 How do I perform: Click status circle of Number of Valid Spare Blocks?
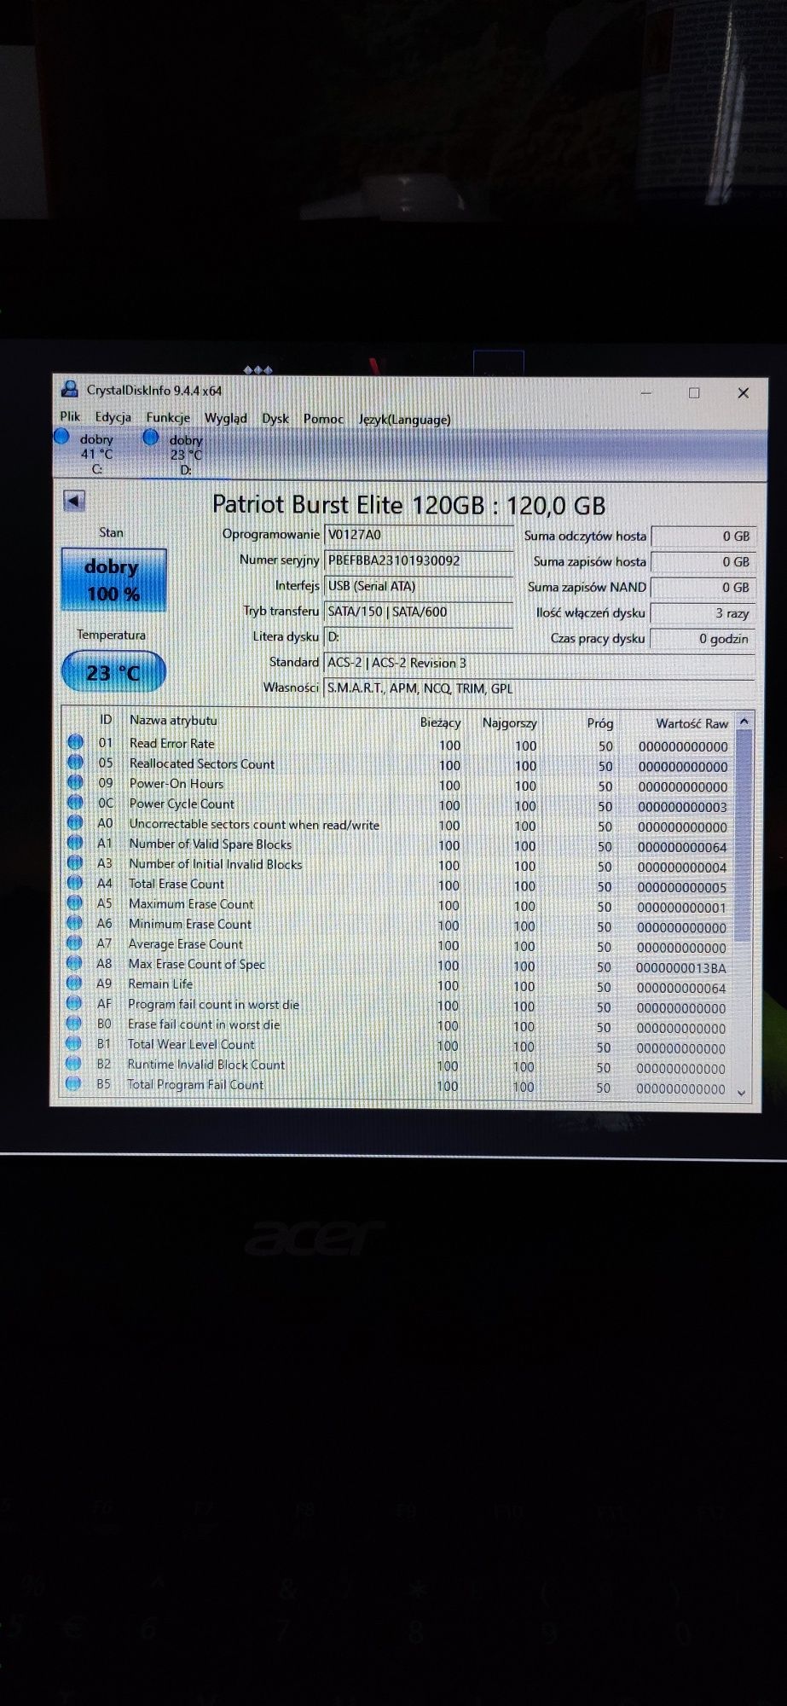75,843
